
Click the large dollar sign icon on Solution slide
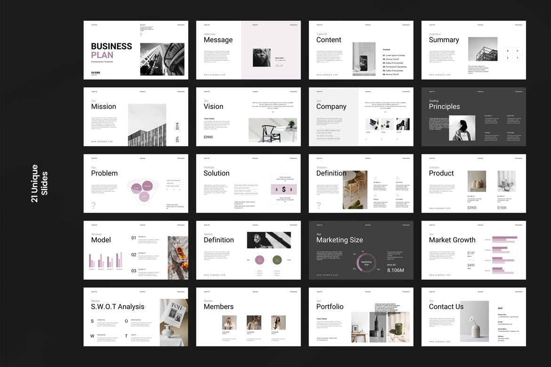point(284,190)
